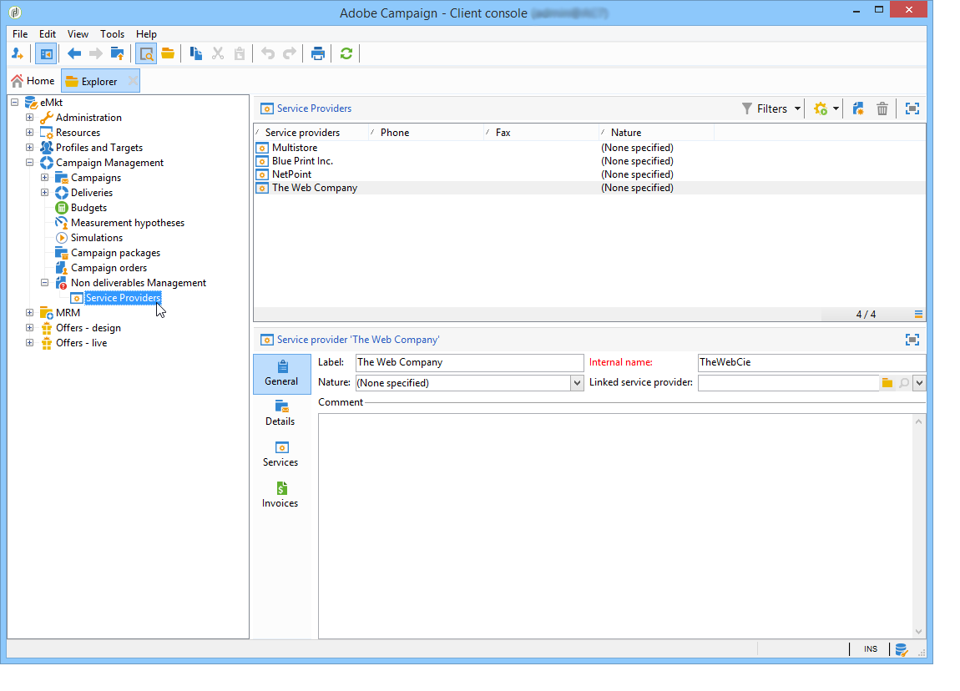The image size is (960, 691).
Task: Select the Multistore row
Action: pos(589,148)
